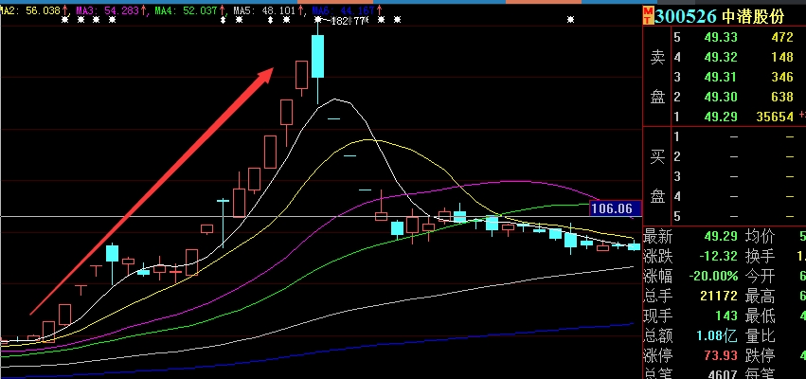Click the leftmost star marker above the chart

click(x=63, y=20)
